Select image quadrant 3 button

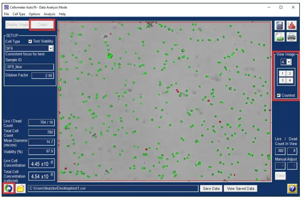[x=282, y=80]
